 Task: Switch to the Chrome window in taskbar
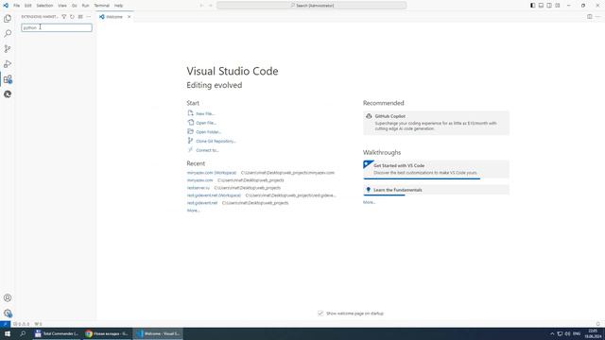point(107,333)
